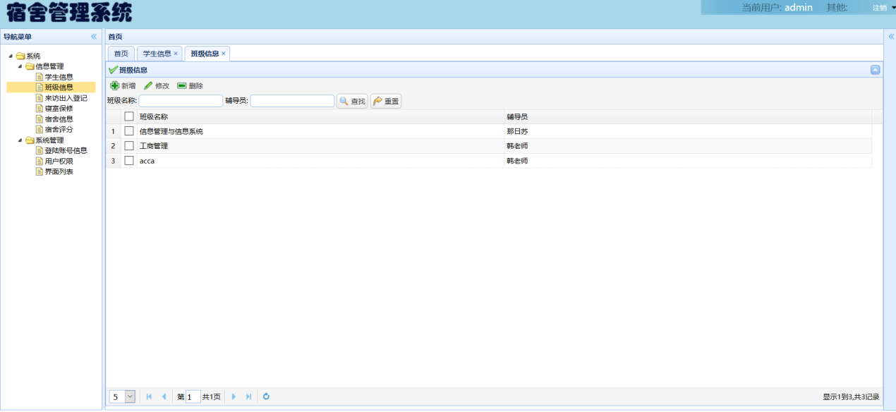This screenshot has width=896, height=412.
Task: Toggle the select-all checkbox in table header
Action: click(129, 116)
